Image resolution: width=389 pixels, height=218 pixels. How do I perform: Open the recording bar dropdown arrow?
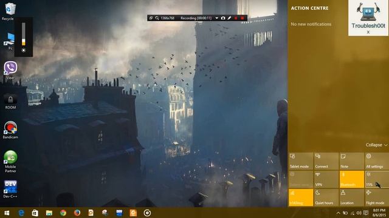216,18
